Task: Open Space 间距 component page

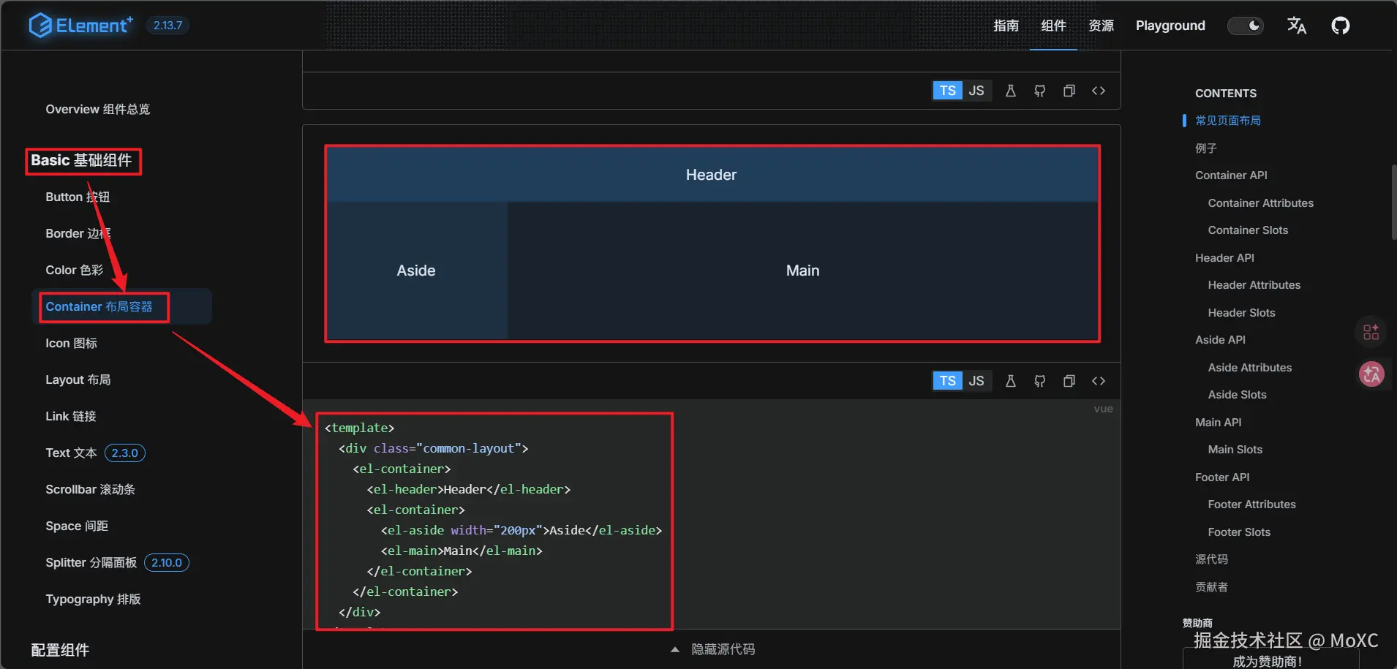Action: 77,526
